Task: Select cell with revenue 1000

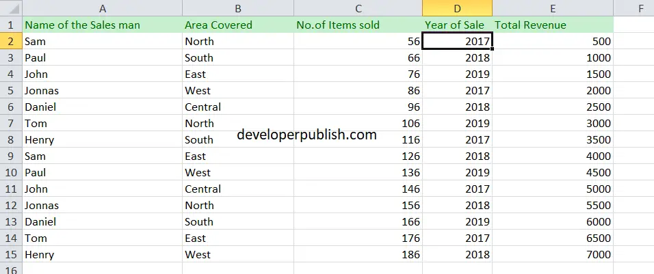Action: [x=553, y=57]
